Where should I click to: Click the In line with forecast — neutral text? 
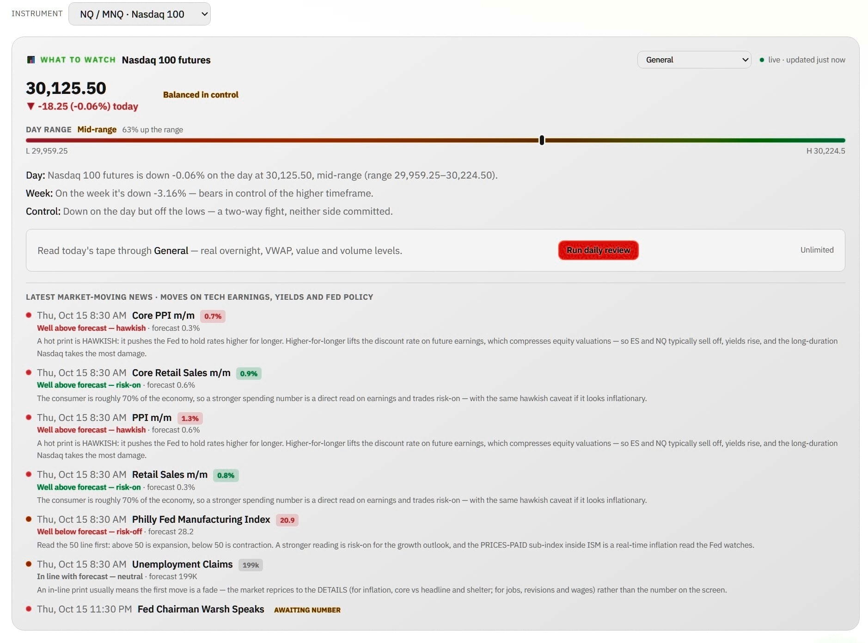coord(90,577)
